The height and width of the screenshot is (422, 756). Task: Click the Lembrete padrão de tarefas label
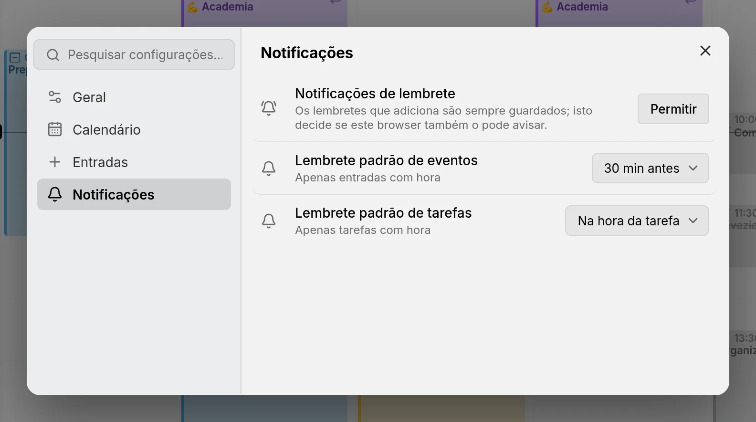[383, 213]
